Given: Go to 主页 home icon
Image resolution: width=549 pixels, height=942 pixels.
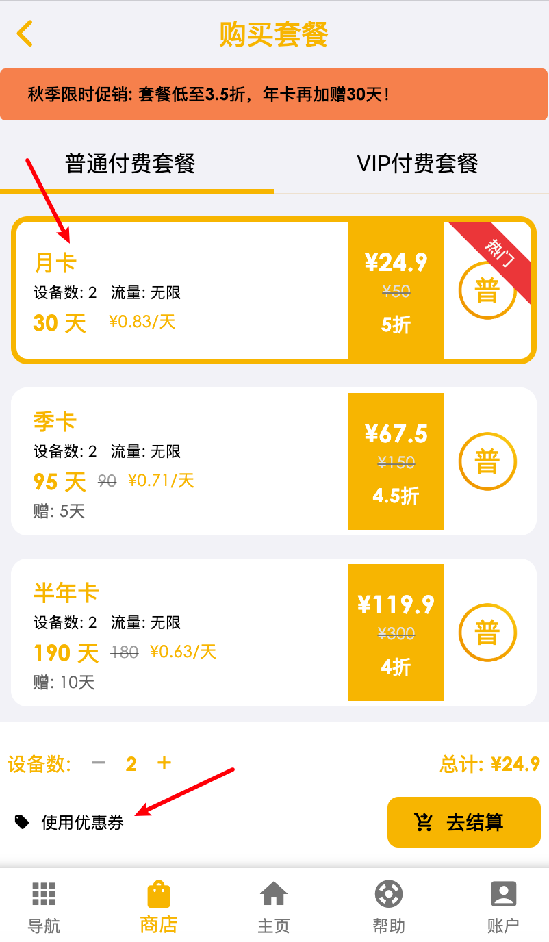Looking at the screenshot, I should pyautogui.click(x=274, y=895).
